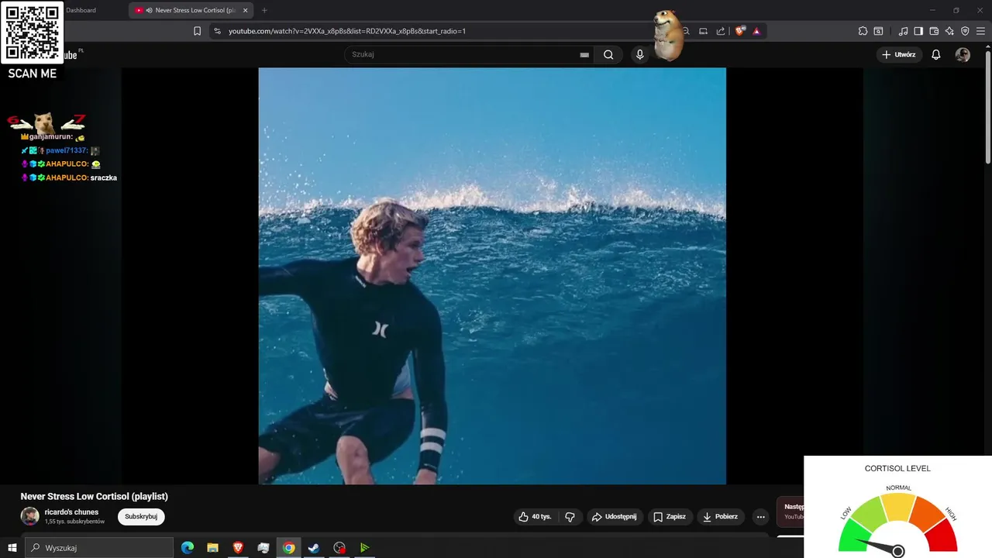The height and width of the screenshot is (558, 992).
Task: Open the ricardo's chunes channel link
Action: [71, 512]
